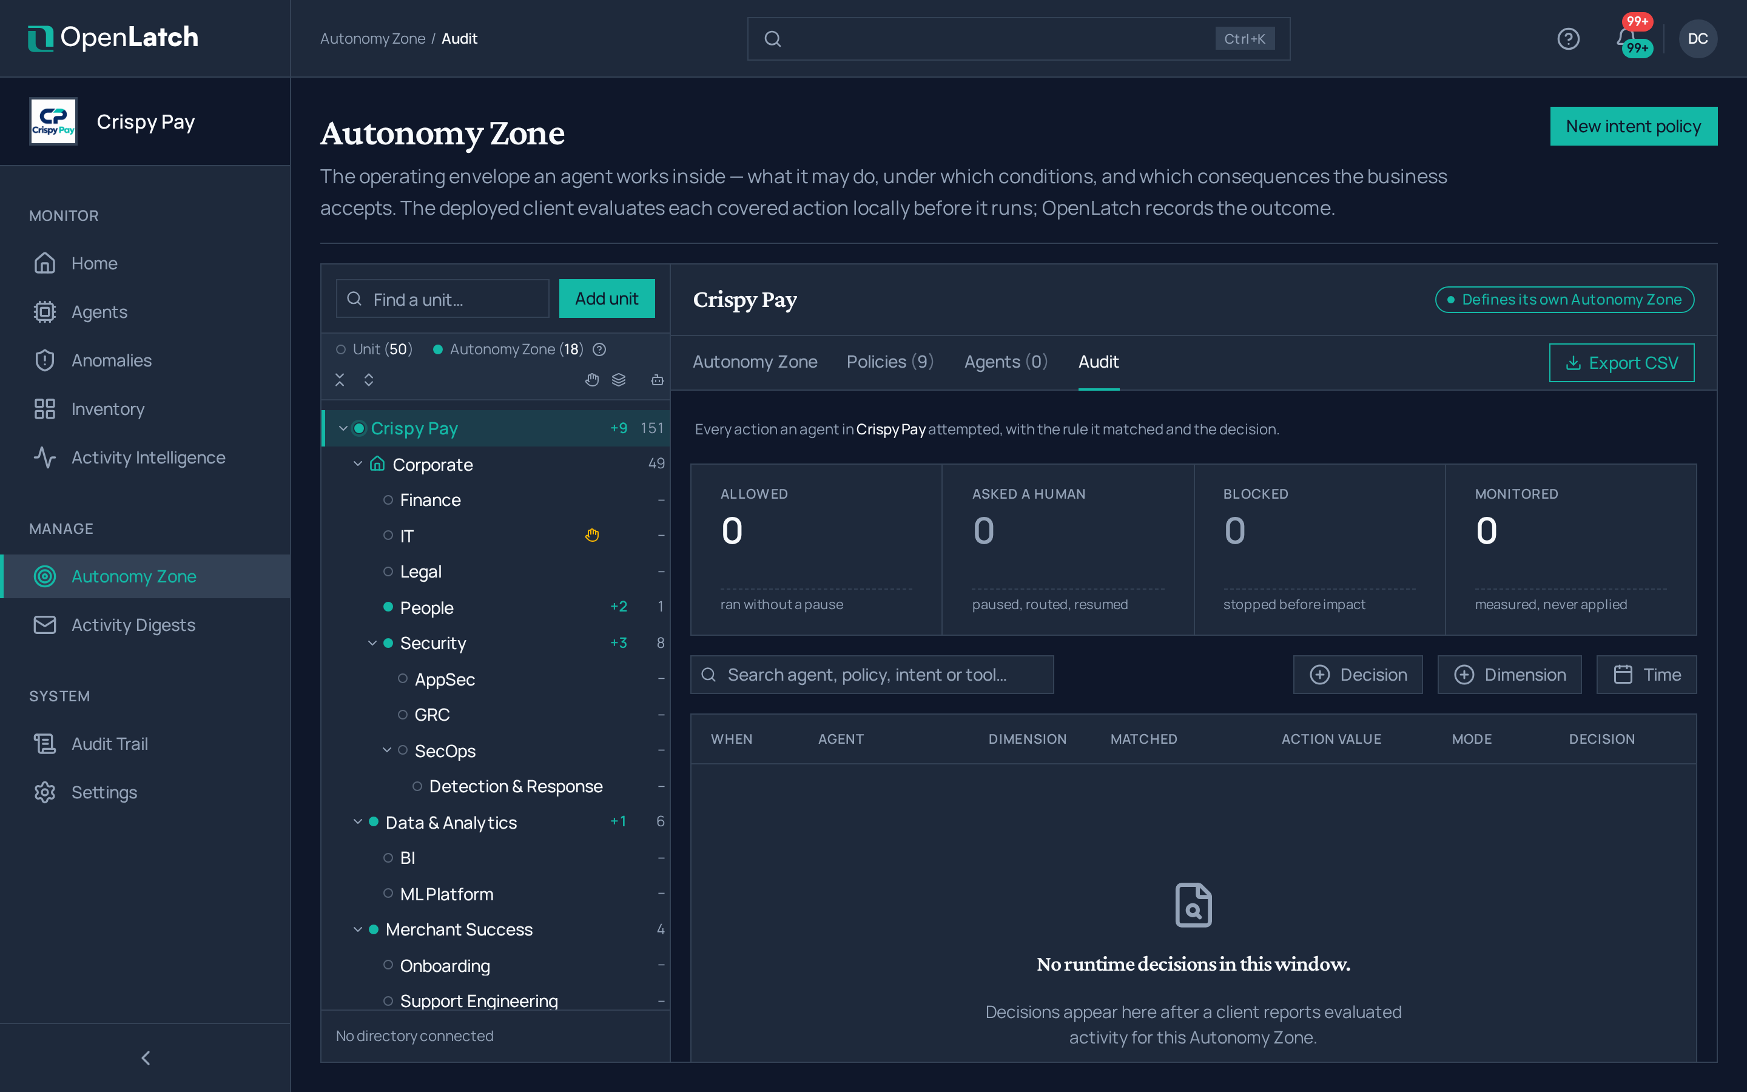Screen dimensions: 1747x1092
Task: Collapse the Crispy Pay root node
Action: pyautogui.click(x=343, y=428)
